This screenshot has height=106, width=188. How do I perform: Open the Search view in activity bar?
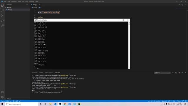pos(2,10)
